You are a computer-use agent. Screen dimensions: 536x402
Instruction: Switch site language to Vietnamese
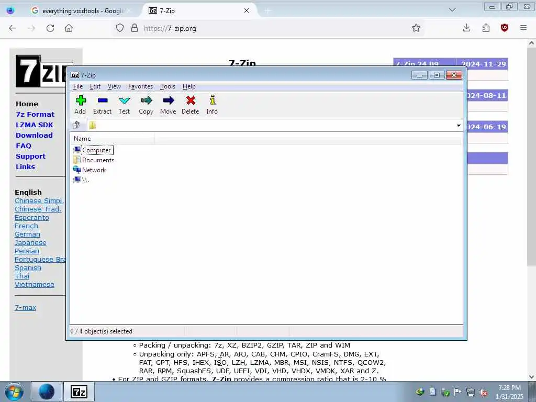pos(34,284)
